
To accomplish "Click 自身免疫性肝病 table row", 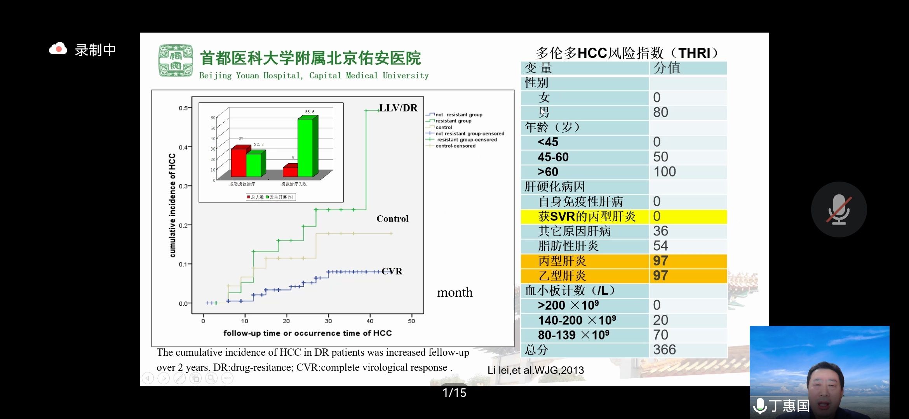I will (623, 202).
